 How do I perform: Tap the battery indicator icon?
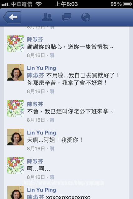127,4
